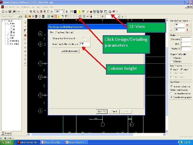This screenshot has width=193, height=145.
Task: Click the rotate view toolbar icon
Action: [x=48, y=12]
